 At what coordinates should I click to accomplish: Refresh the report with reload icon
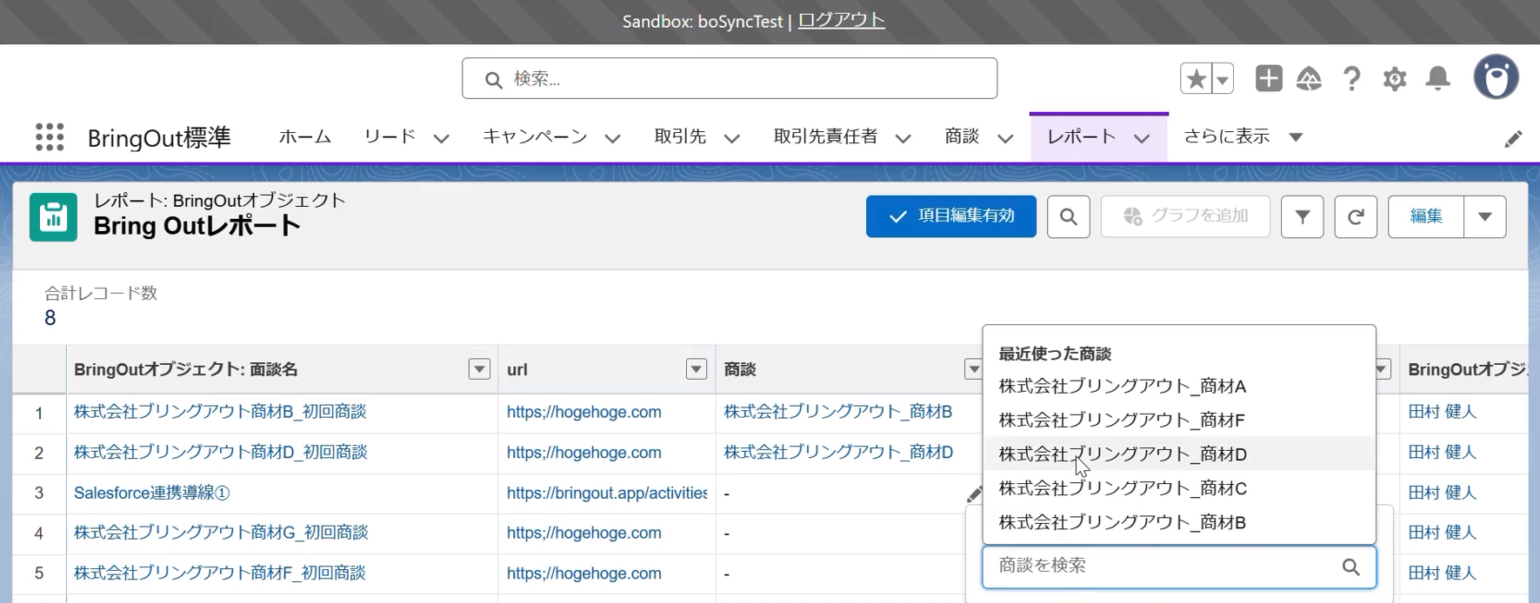coord(1356,216)
